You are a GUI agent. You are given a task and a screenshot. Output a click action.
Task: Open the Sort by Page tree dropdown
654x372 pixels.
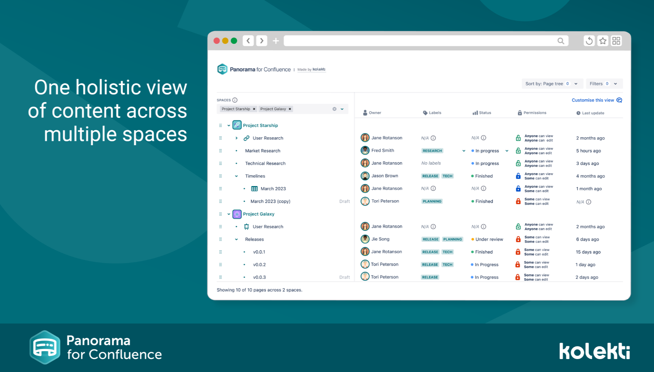coord(552,84)
